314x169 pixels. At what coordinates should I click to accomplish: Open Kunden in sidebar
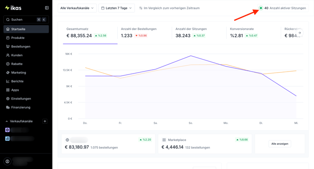(26, 55)
